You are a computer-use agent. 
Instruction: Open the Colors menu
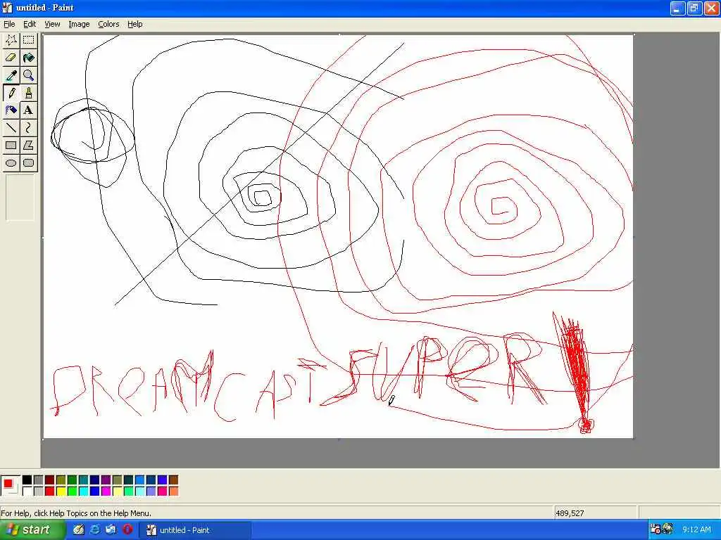coord(108,24)
